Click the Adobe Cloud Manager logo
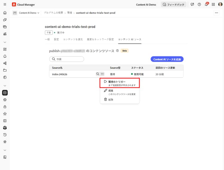224x170 pixels. tap(14, 4)
